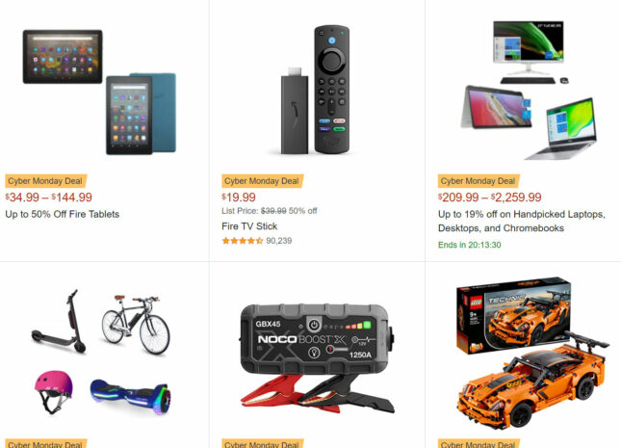Click the $209.99 – $2,259.99 price range
Image resolution: width=621 pixels, height=448 pixels.
click(x=490, y=198)
